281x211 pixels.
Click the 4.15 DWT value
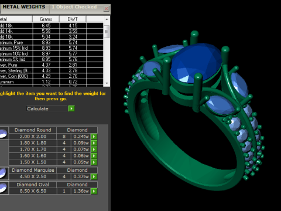pyautogui.click(x=73, y=26)
